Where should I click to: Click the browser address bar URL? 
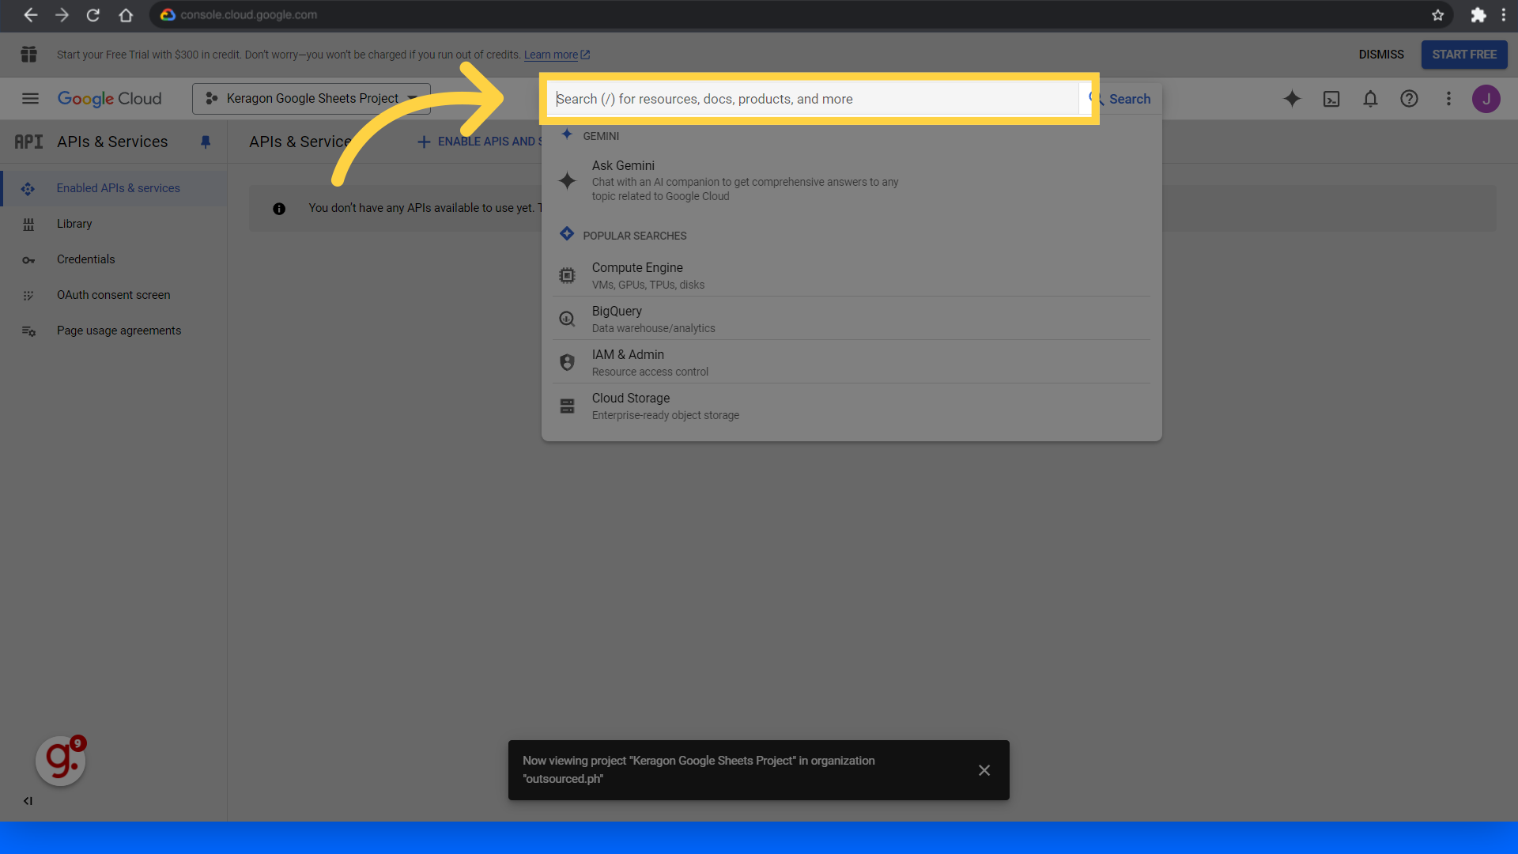pyautogui.click(x=248, y=15)
